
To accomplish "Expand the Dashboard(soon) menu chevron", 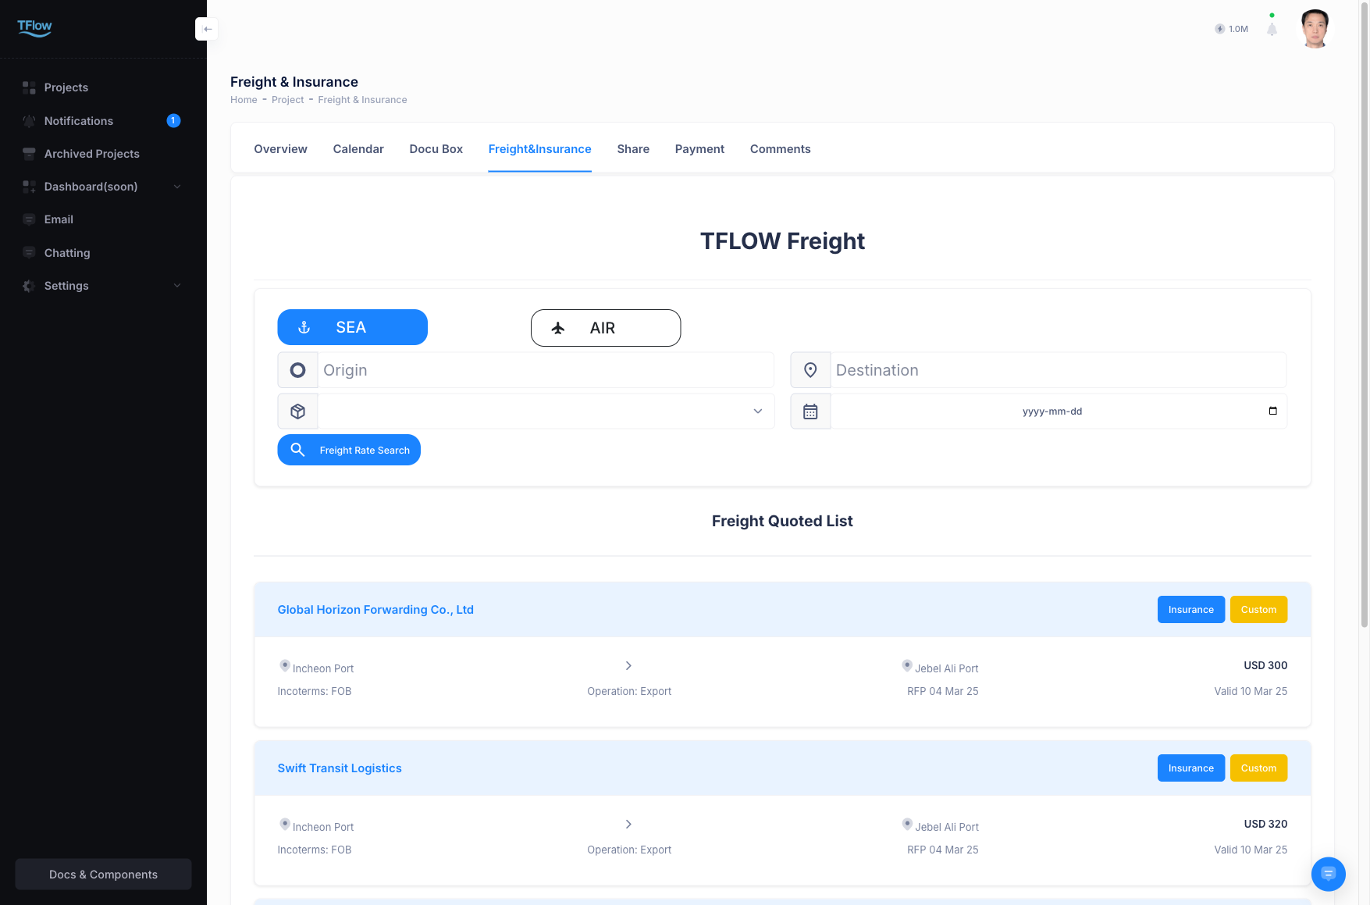I will coord(177,187).
